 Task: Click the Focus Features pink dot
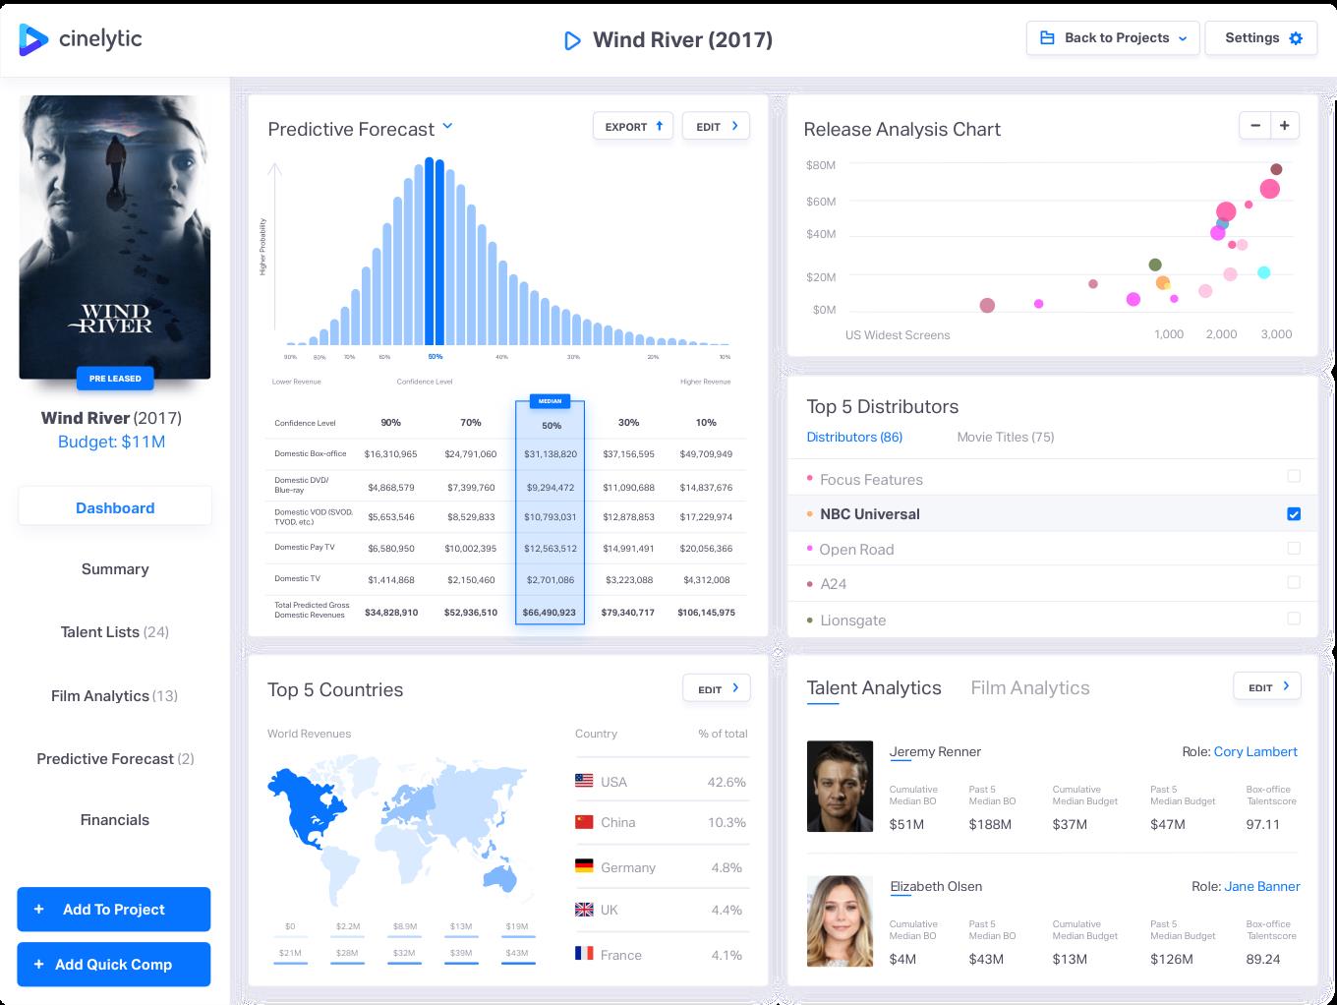810,478
